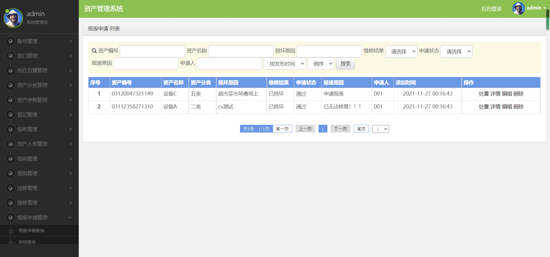Click 后台登录 link
Screen dimensions: 550x257
click(x=492, y=9)
